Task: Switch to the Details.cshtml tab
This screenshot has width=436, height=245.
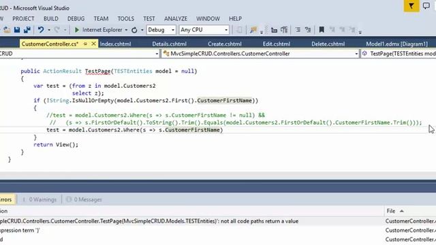Action: [170, 44]
